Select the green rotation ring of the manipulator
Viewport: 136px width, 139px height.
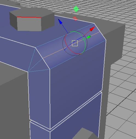[x=85, y=43]
